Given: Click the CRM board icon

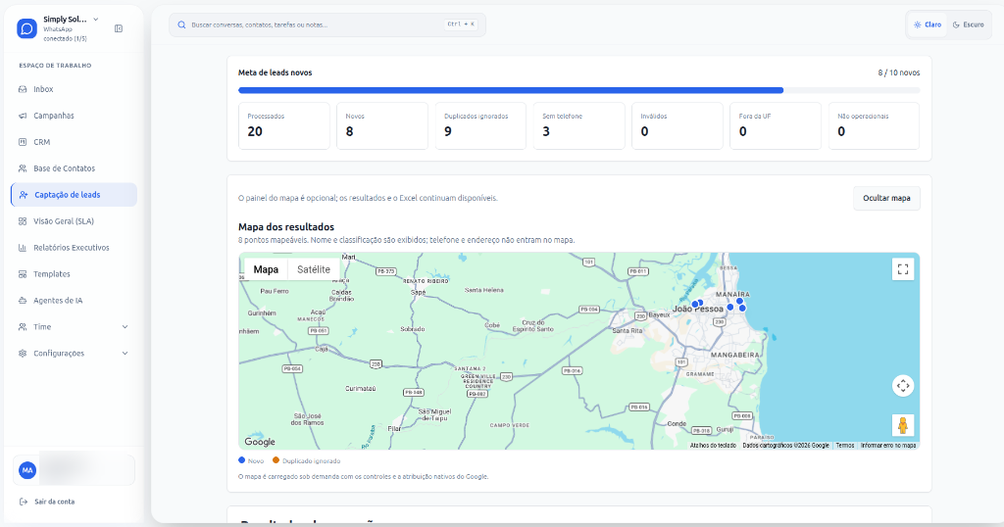Looking at the screenshot, I should coord(23,142).
